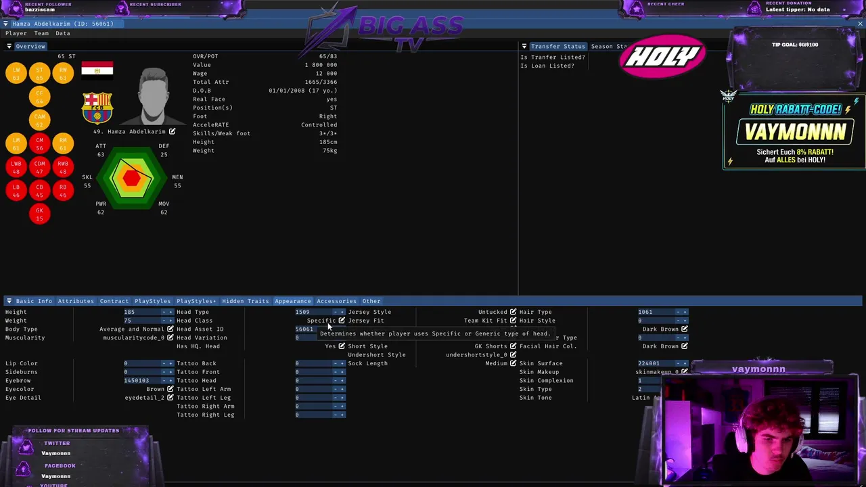Viewport: 866px width, 487px height.
Task: Click edit icon for Sock Length
Action: pyautogui.click(x=513, y=363)
